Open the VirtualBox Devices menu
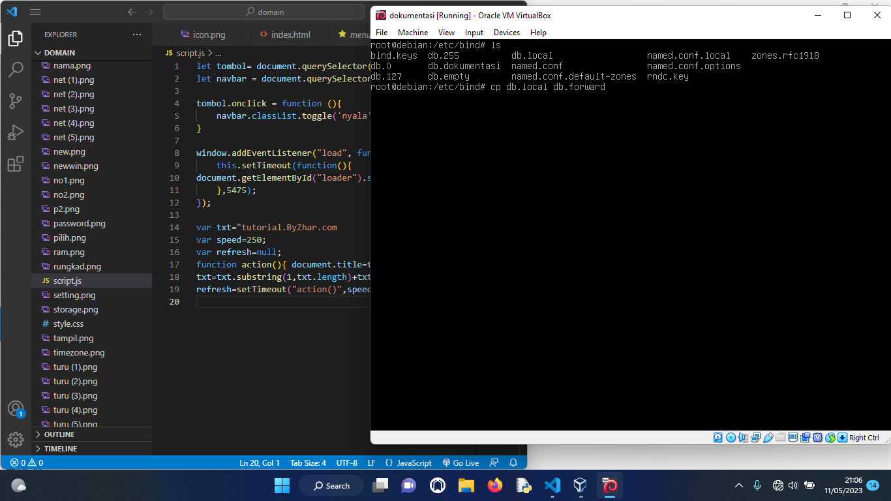Screen dimensions: 891x501 pos(507,32)
